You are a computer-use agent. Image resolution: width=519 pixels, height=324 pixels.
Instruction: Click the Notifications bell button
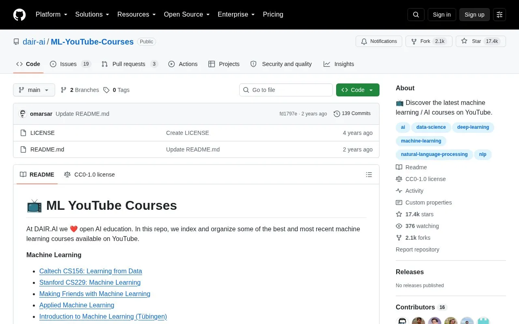379,41
